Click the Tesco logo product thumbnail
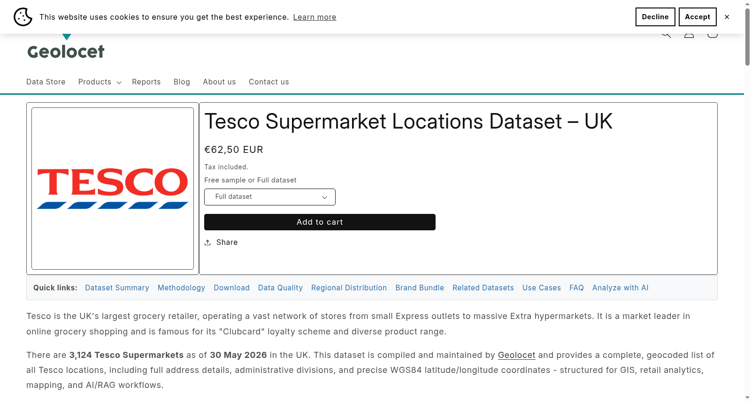This screenshot has height=402, width=751. pos(113,189)
